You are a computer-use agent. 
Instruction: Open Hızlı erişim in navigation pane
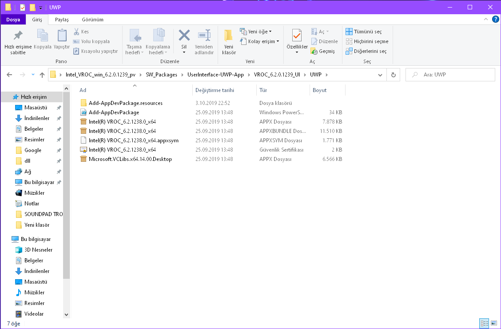point(34,97)
